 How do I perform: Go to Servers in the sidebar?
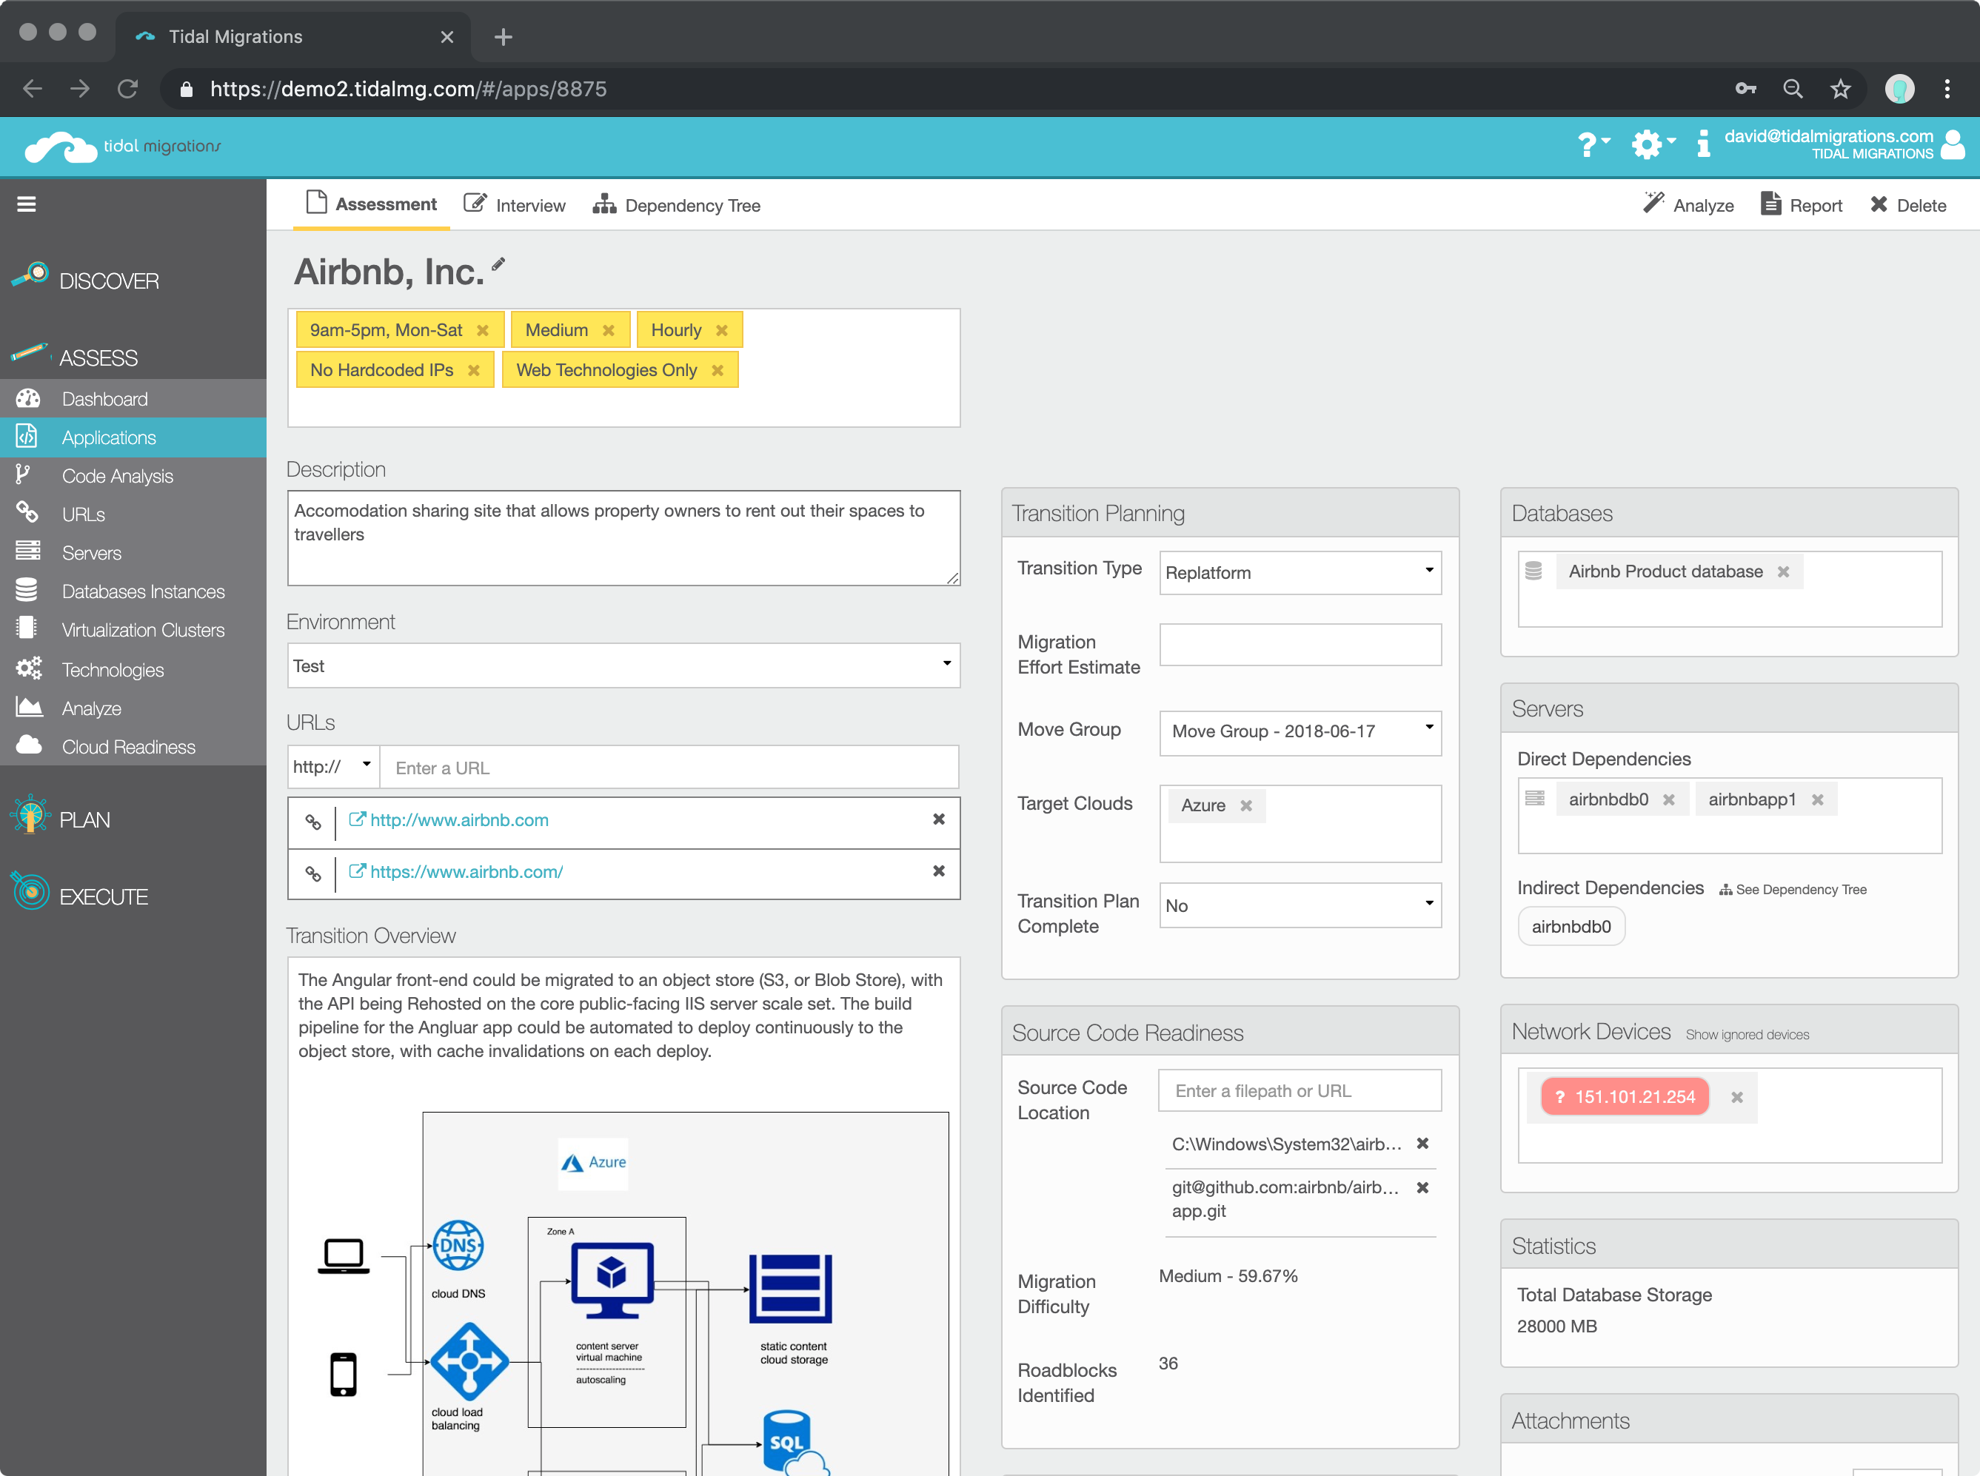coord(133,553)
